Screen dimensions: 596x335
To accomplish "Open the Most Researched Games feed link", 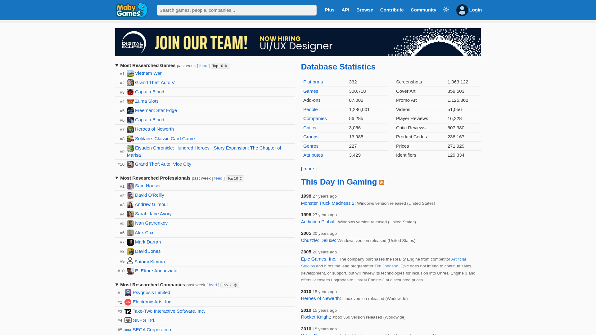I will click(x=203, y=66).
